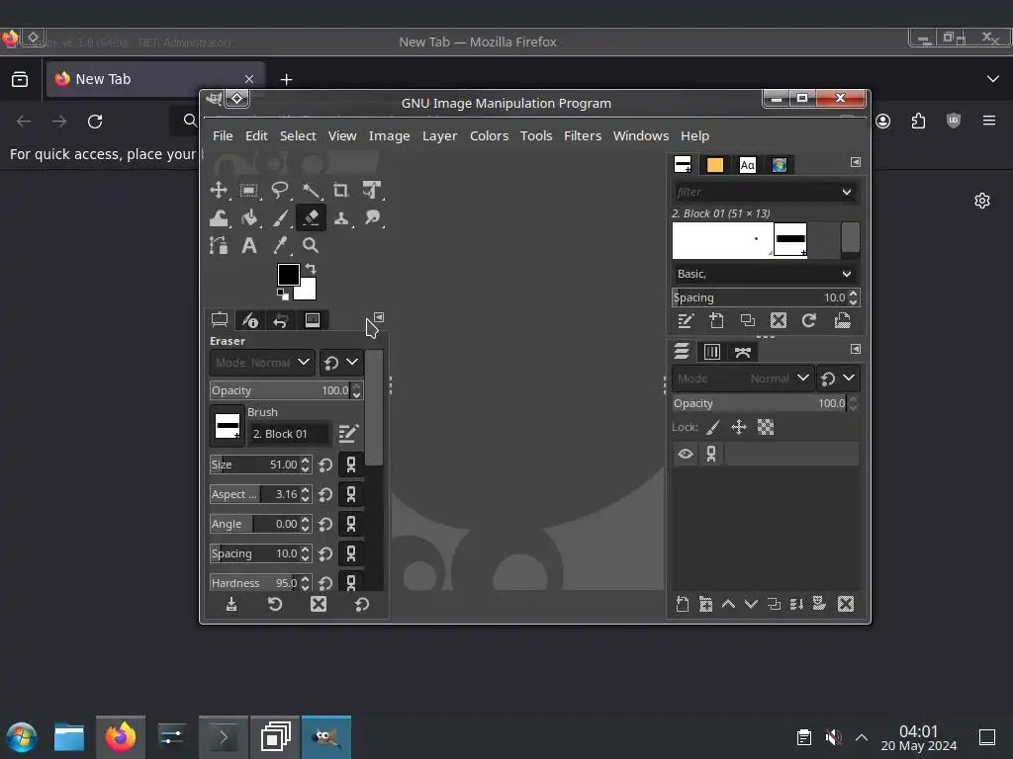Adjust the brush dock Spacing slider
The width and height of the screenshot is (1013, 759).
(760, 297)
